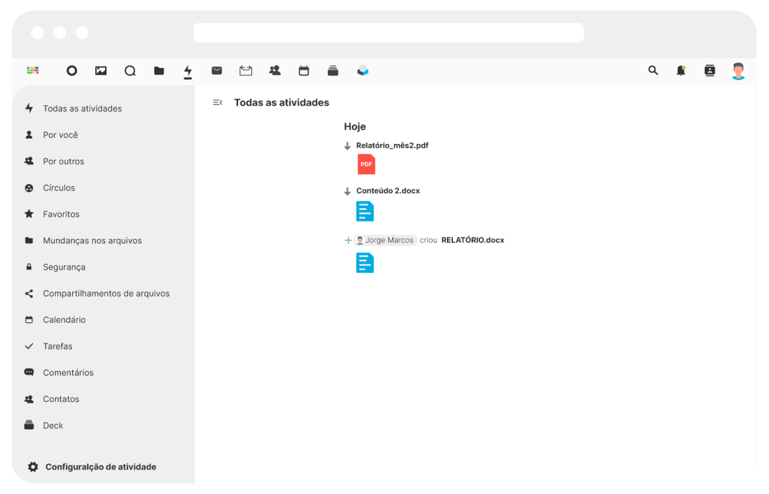Open the user avatar profile menu
The height and width of the screenshot is (494, 769).
[x=738, y=71]
